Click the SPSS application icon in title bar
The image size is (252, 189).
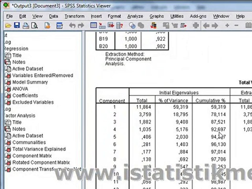point(6,6)
